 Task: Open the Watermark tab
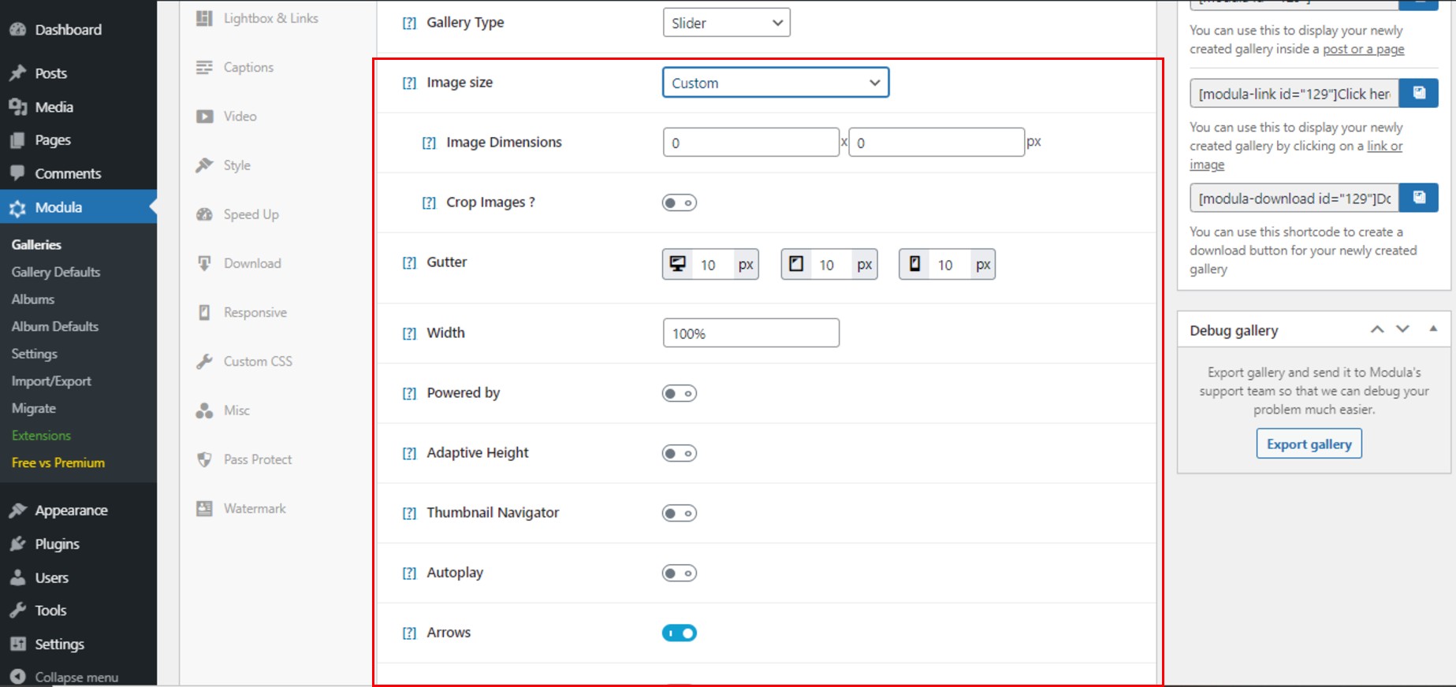pos(255,509)
